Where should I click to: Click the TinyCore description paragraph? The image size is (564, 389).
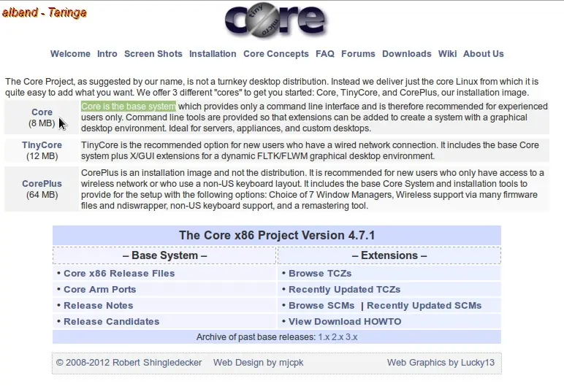(310, 150)
